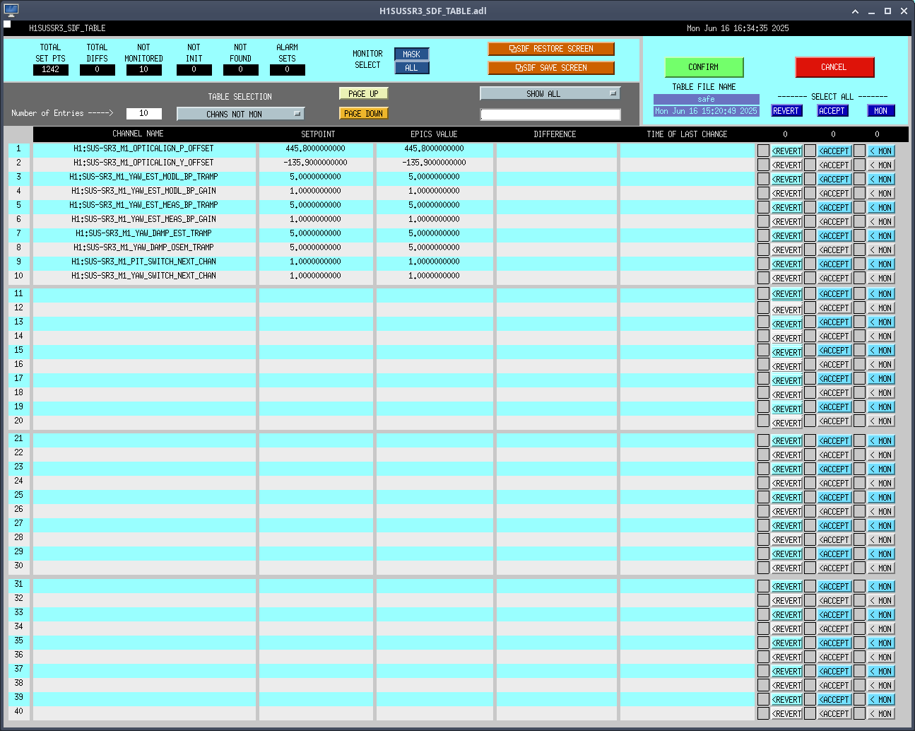Click the ACCEPT button for row 31
The height and width of the screenshot is (731, 915).
(834, 587)
